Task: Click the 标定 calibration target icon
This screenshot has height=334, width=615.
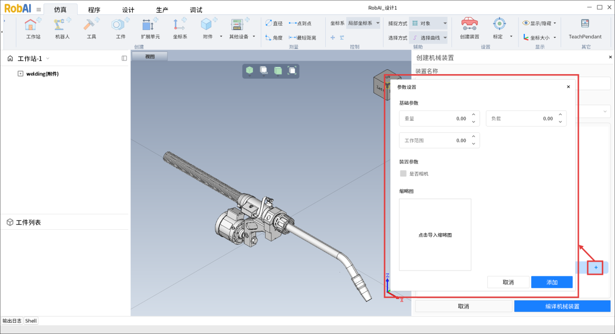Action: (x=499, y=23)
